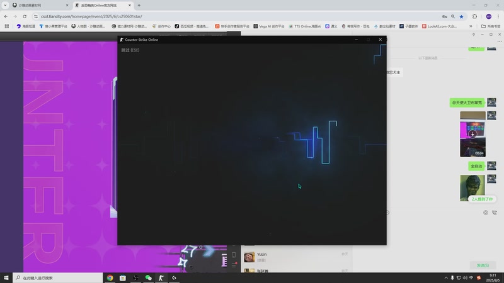The width and height of the screenshot is (504, 283).
Task: Go forward in Chrome history
Action: click(15, 16)
